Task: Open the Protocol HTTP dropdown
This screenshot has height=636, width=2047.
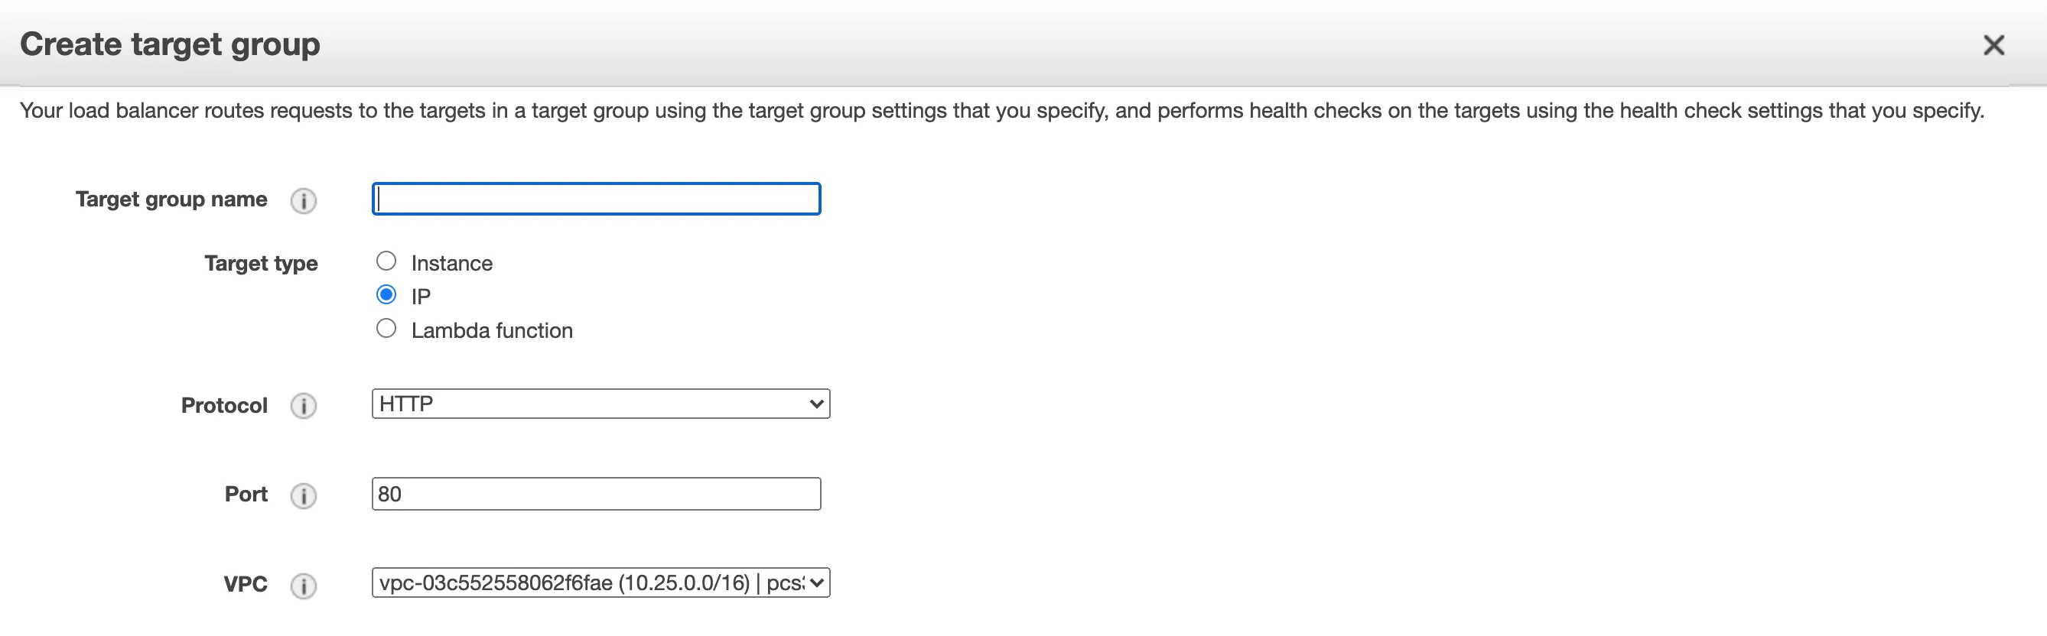Action: 600,404
